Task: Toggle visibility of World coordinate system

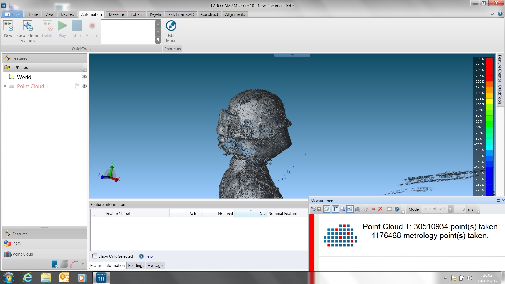Action: pyautogui.click(x=84, y=77)
